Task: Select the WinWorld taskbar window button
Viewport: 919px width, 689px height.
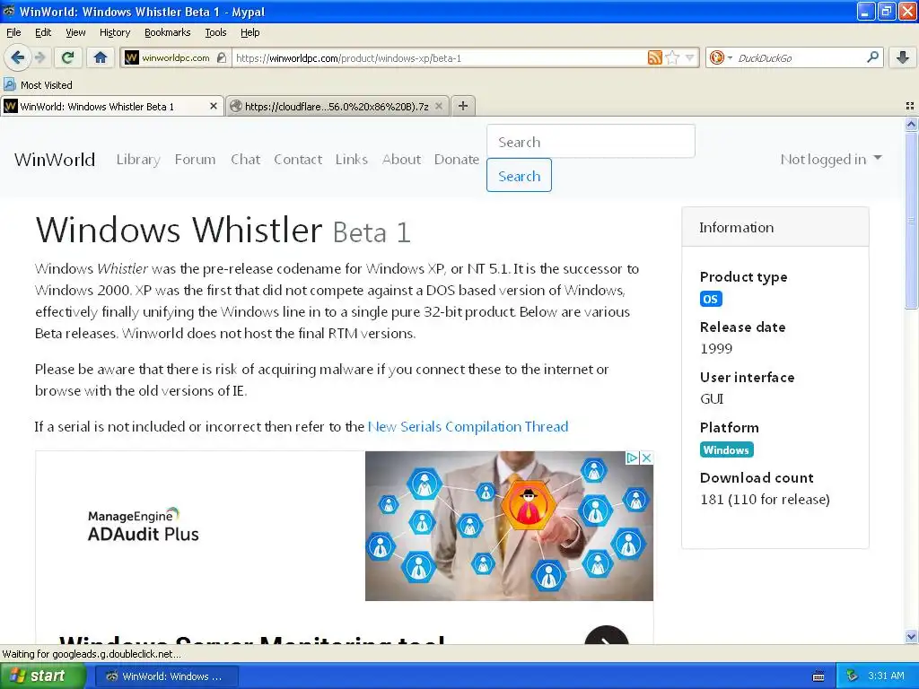Action: click(x=166, y=676)
